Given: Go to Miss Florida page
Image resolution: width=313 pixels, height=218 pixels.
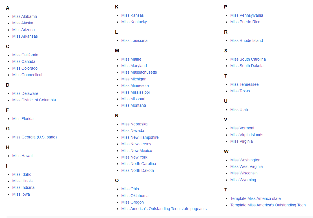Looking at the screenshot, I should [23, 119].
